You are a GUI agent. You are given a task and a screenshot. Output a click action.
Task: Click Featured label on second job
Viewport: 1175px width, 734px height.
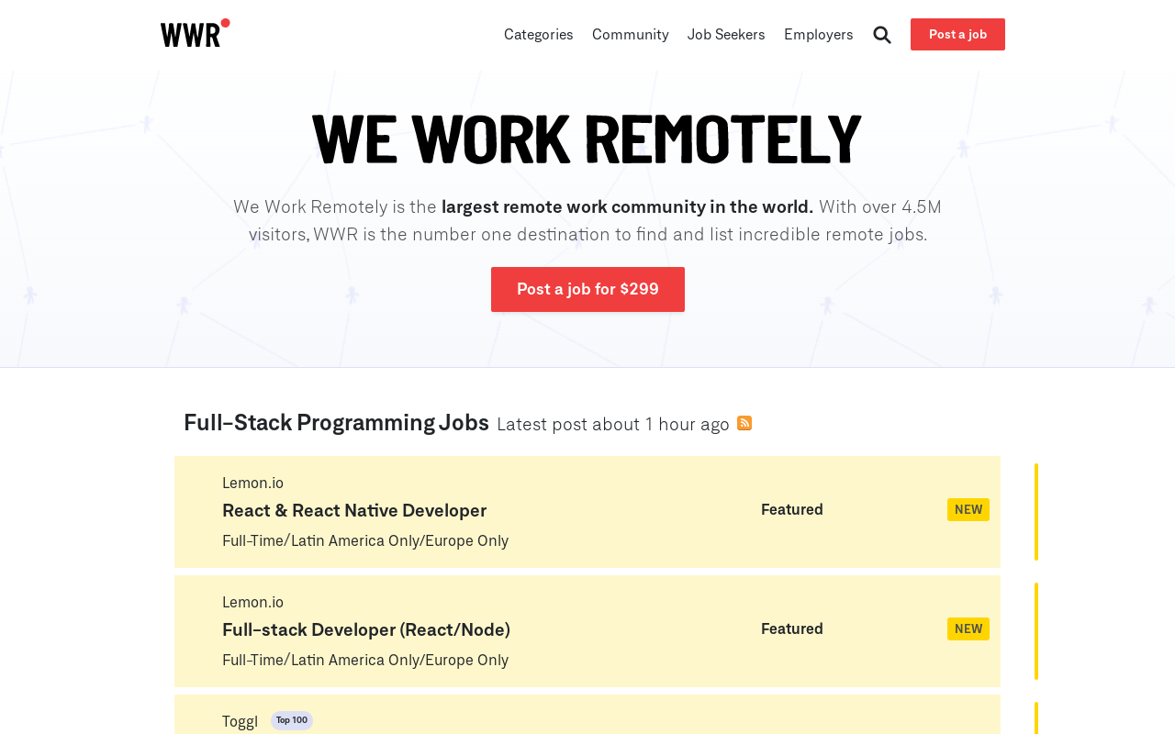click(792, 628)
